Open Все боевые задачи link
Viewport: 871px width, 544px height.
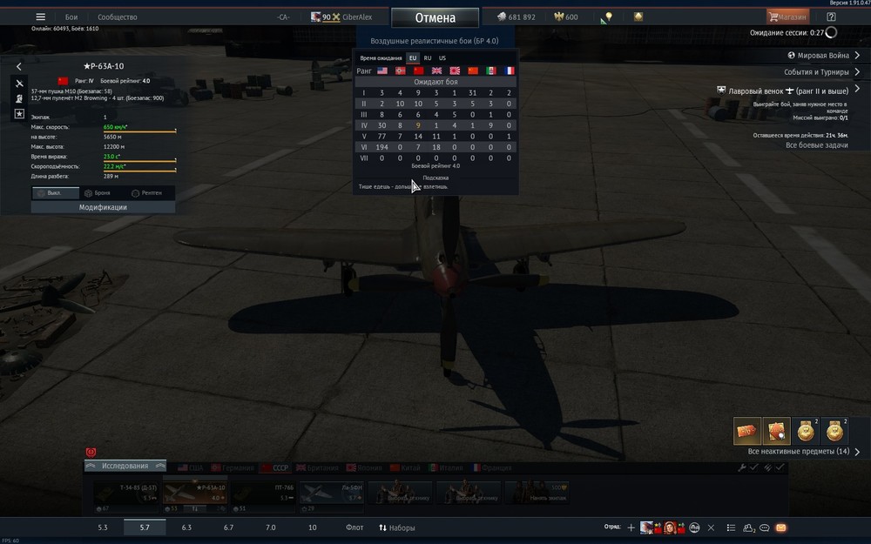click(x=817, y=144)
